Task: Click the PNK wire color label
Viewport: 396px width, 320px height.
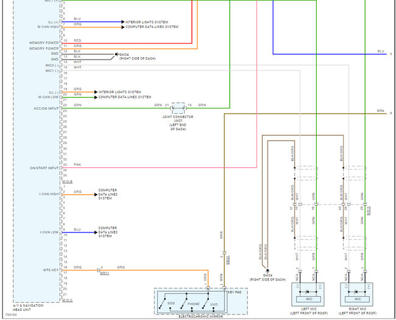Action: (x=77, y=164)
